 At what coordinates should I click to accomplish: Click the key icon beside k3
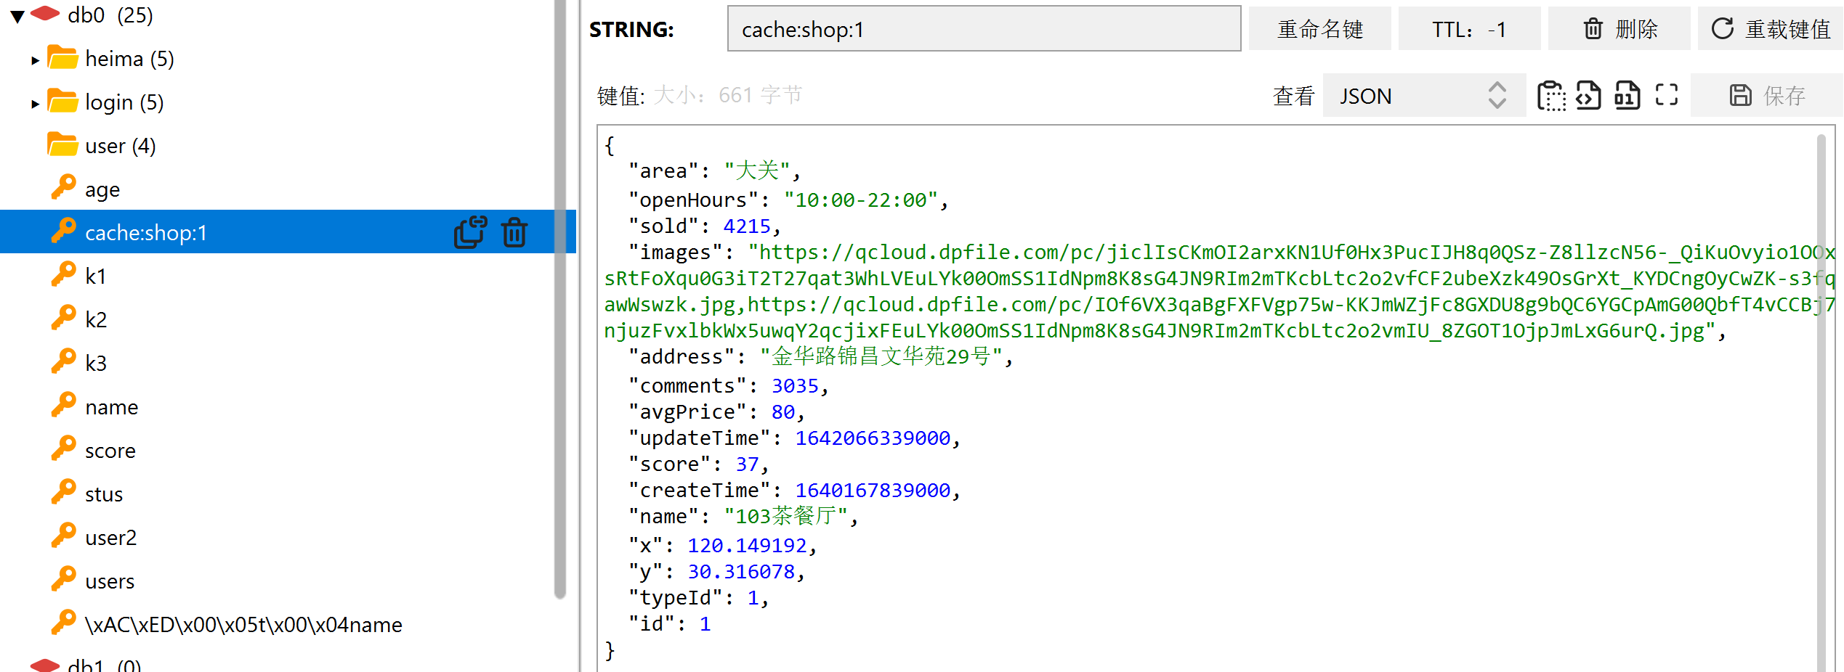pyautogui.click(x=64, y=361)
